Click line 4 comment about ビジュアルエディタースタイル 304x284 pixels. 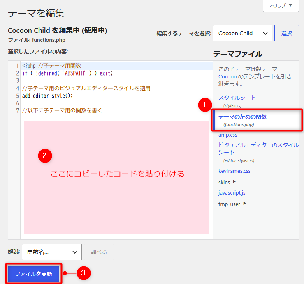[x=86, y=88]
